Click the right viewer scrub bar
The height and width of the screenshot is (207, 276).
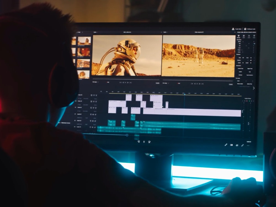click(198, 80)
